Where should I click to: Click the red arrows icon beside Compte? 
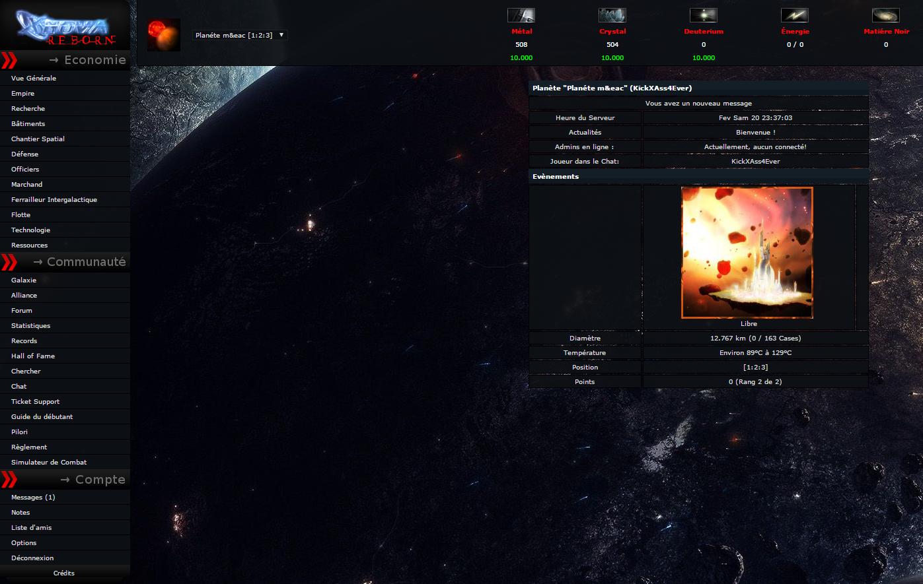point(9,480)
